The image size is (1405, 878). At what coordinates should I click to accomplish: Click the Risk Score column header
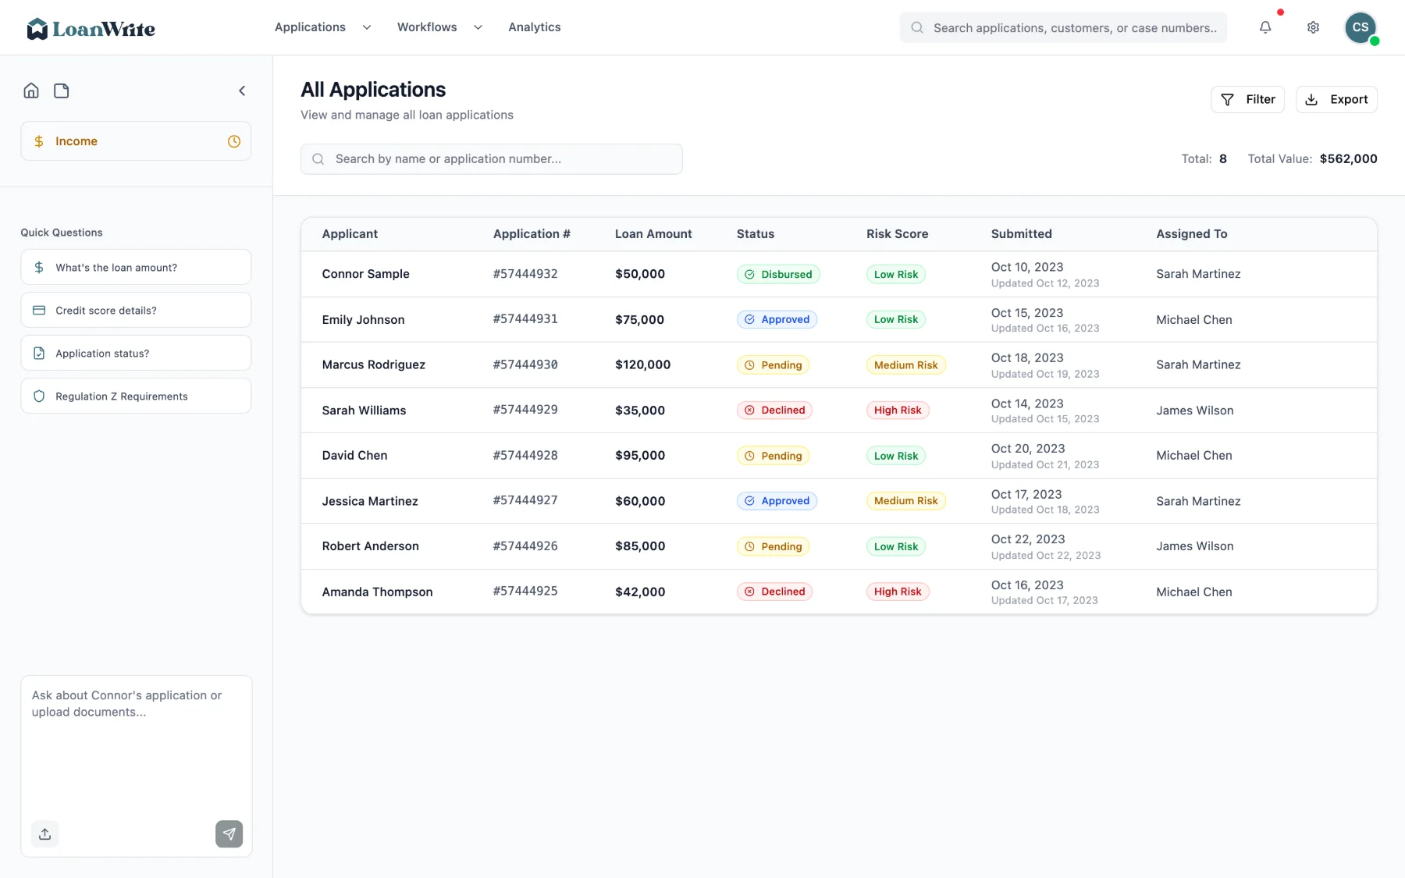tap(897, 234)
